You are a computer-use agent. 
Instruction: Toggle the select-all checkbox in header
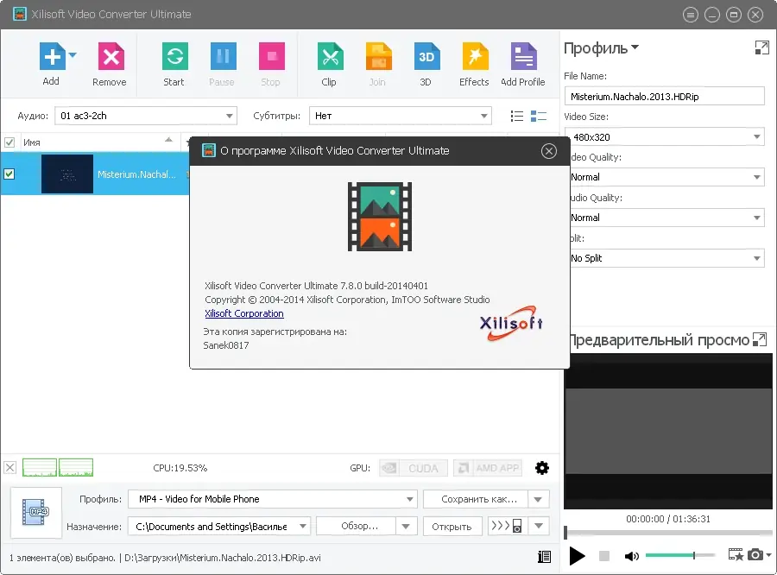click(9, 142)
